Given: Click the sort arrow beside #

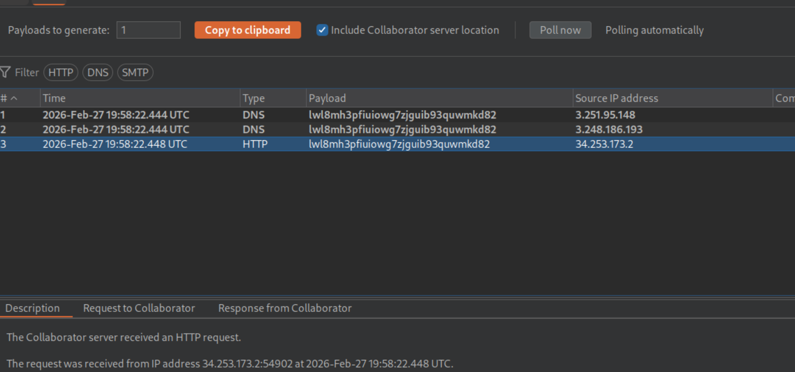Looking at the screenshot, I should tap(14, 98).
